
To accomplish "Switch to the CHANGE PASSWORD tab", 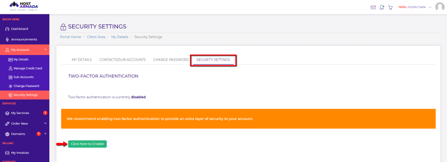I will [171, 60].
